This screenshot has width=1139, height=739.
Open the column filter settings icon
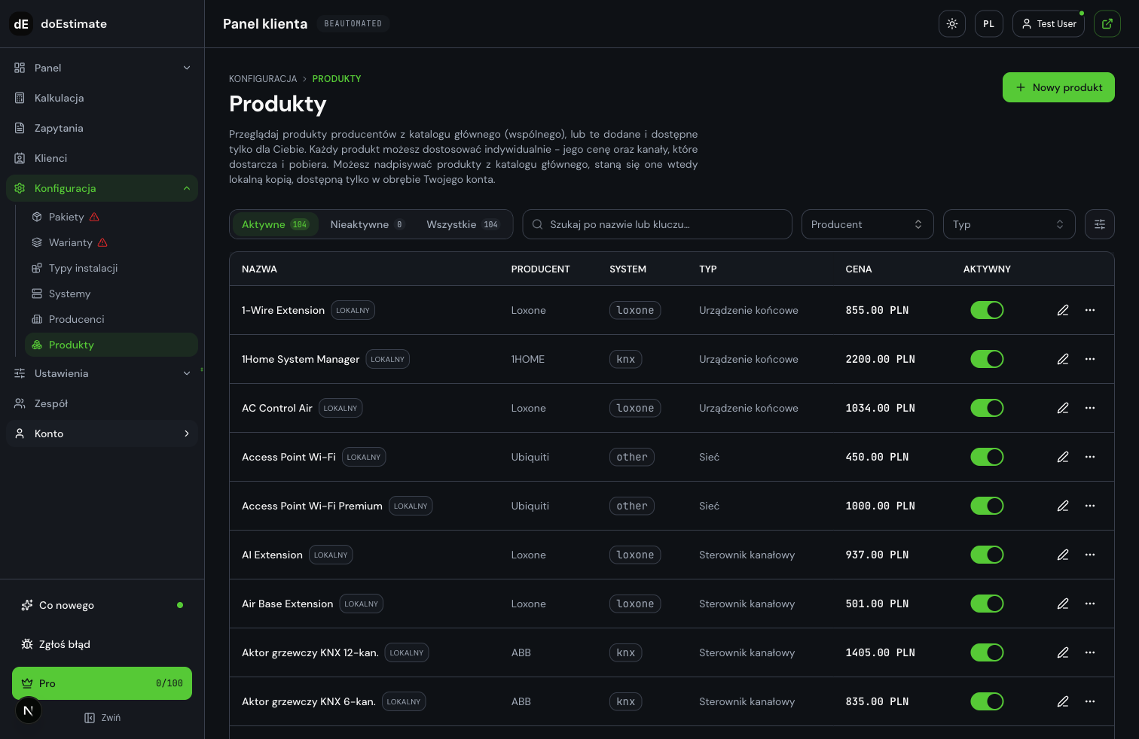(x=1100, y=224)
